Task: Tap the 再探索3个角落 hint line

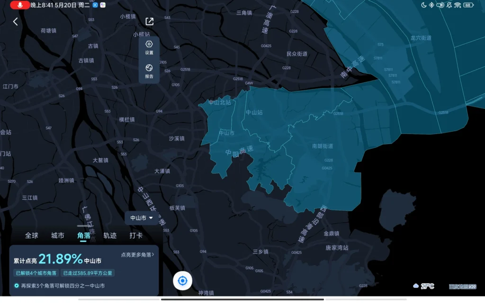Action: [60, 285]
